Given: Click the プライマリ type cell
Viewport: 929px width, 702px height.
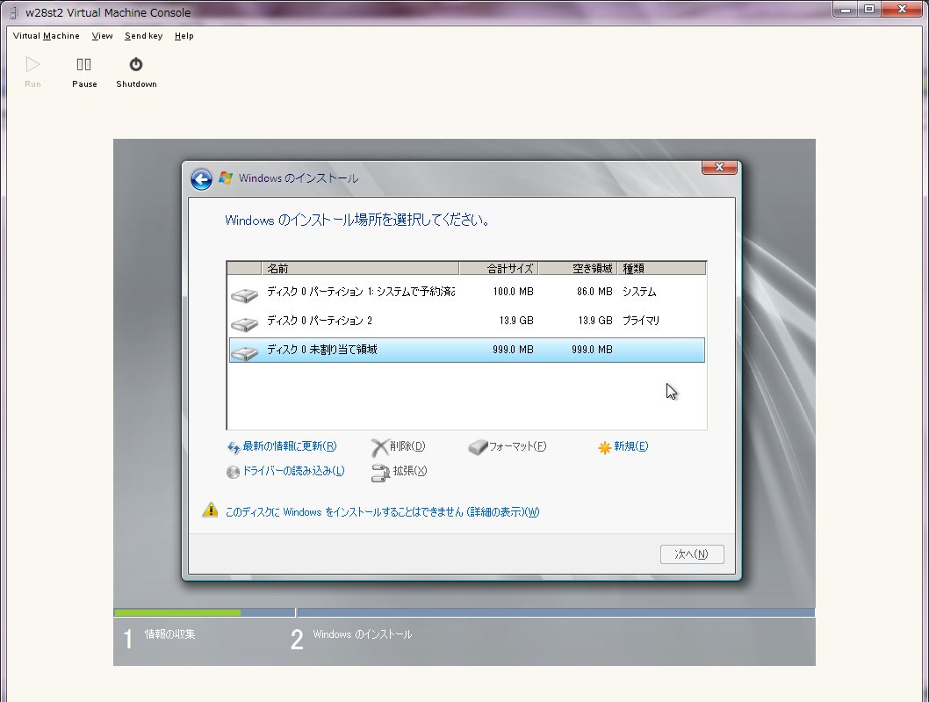Looking at the screenshot, I should pyautogui.click(x=641, y=321).
